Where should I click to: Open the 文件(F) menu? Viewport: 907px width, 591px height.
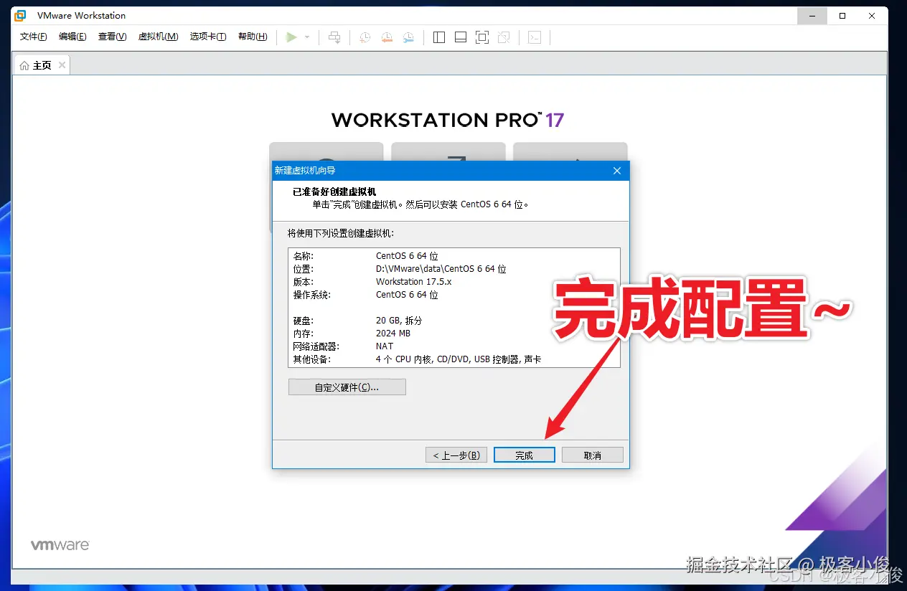[x=33, y=37]
